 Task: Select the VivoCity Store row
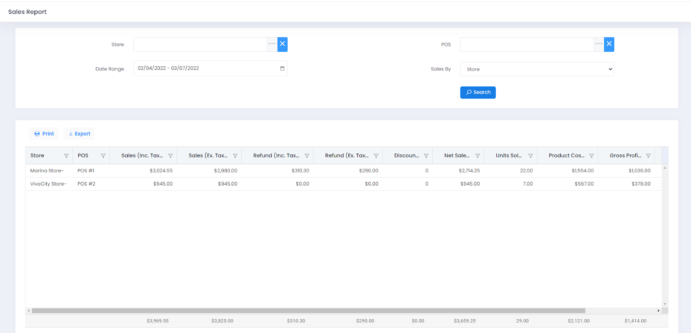[x=48, y=184]
